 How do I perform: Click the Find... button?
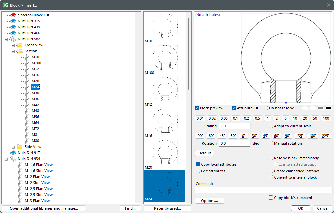[130, 208]
